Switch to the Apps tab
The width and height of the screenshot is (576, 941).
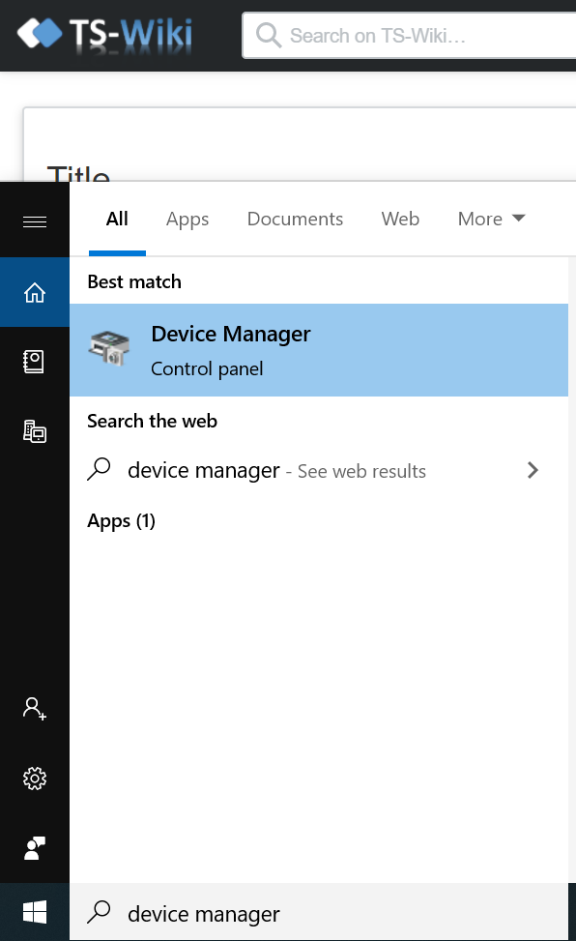tap(187, 219)
